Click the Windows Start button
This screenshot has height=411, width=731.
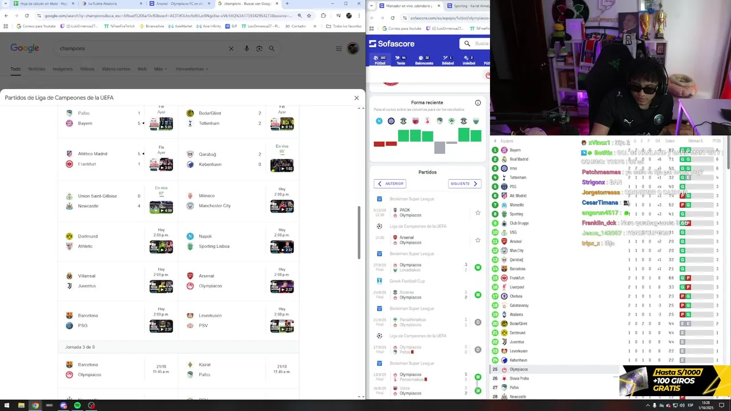(x=6, y=405)
